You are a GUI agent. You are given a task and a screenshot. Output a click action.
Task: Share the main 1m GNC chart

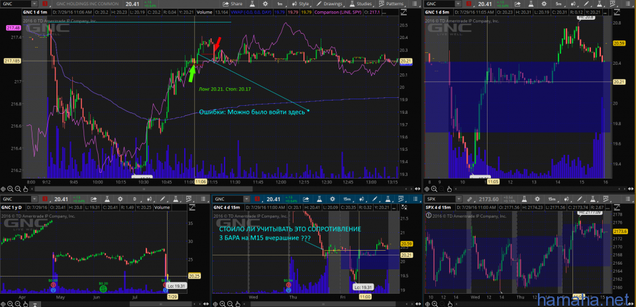tap(233, 4)
